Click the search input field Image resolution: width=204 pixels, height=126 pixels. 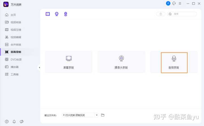(182, 14)
